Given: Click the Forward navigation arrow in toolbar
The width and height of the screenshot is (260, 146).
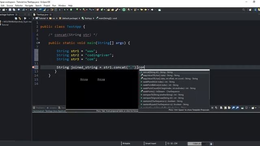Looking at the screenshot, I should point(152,10).
